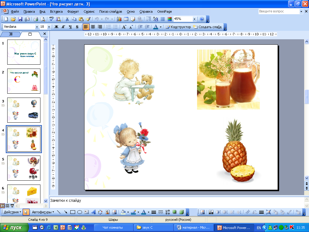The height and width of the screenshot is (232, 309).
Task: Open the Файл menu
Action: point(15,11)
